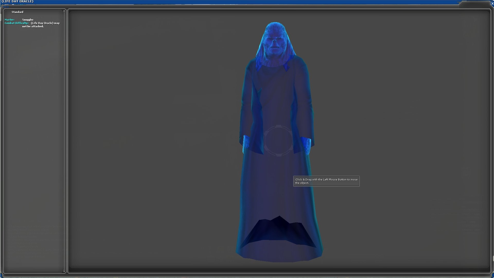Click the scroll-down arrow in the info panel
Screen dimensions: 494x278
pyautogui.click(x=64, y=271)
